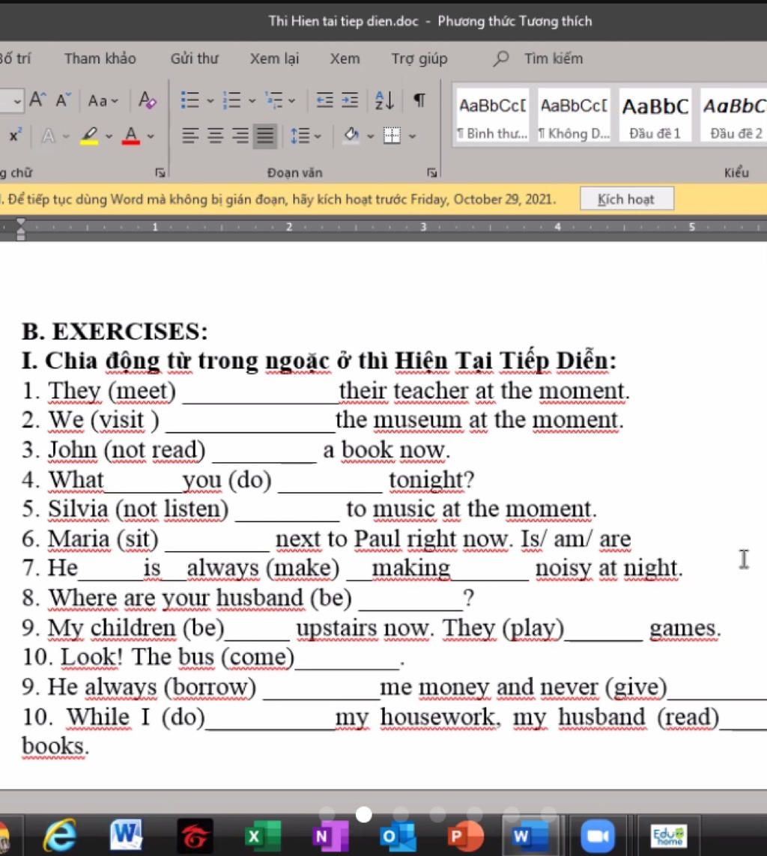
Task: Open the shading color dropdown arrow
Action: 370,136
